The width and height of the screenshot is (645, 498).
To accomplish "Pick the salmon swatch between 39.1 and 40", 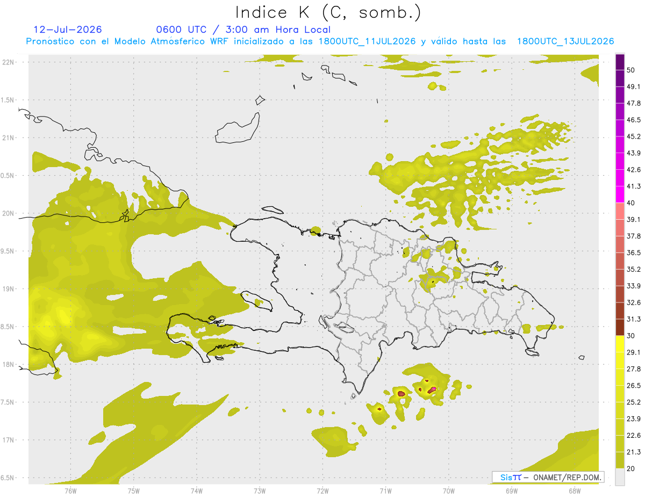I will pyautogui.click(x=620, y=211).
